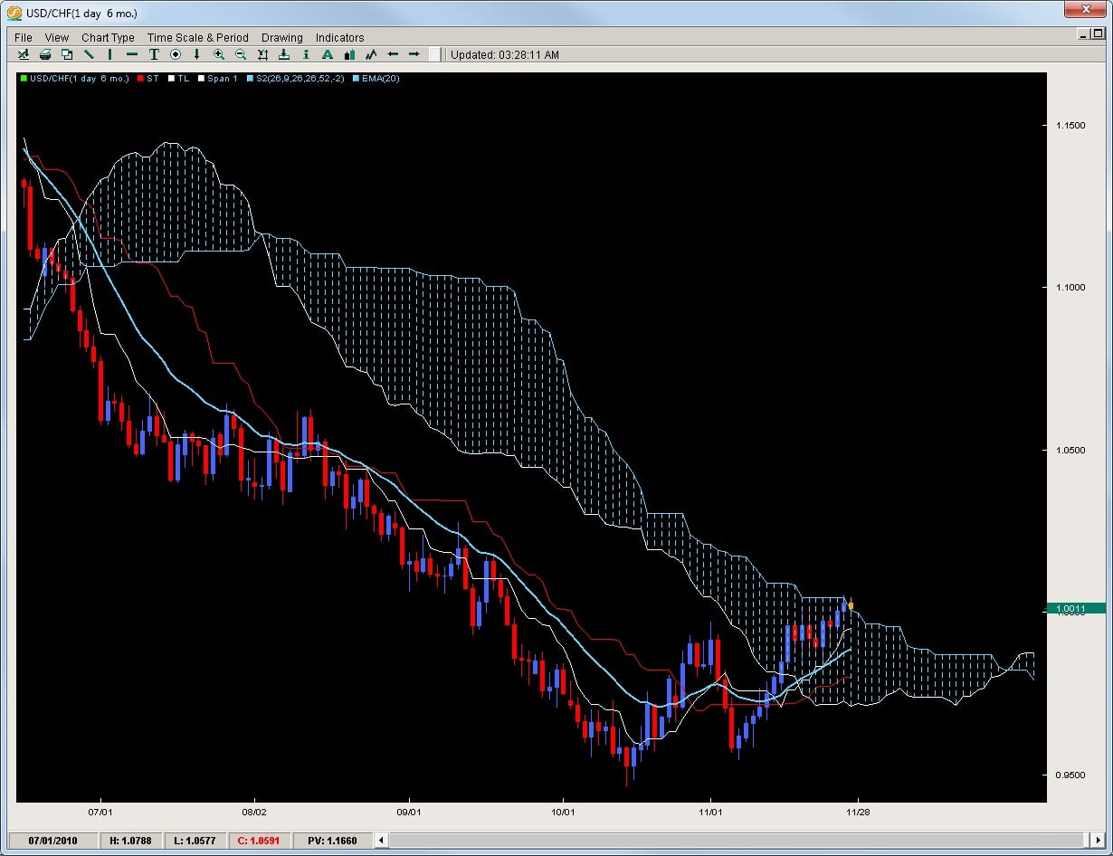The height and width of the screenshot is (856, 1113).
Task: Select the circle marker tool
Action: 176,54
